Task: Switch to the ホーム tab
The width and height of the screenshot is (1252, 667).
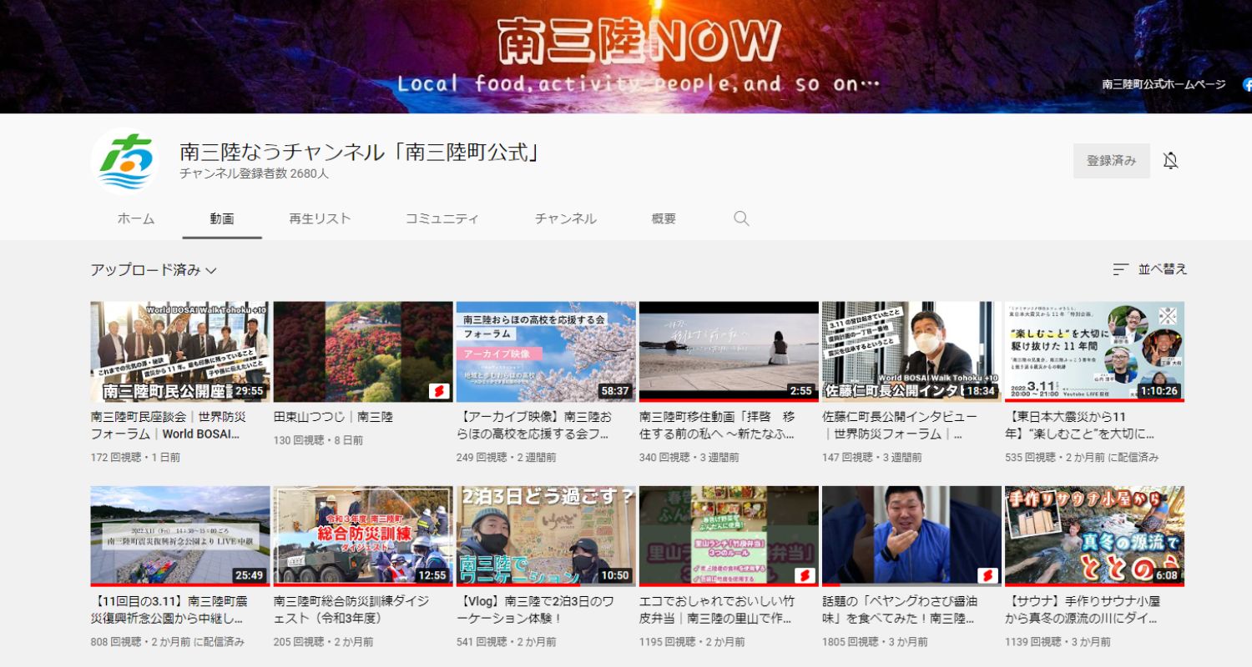Action: [x=135, y=218]
